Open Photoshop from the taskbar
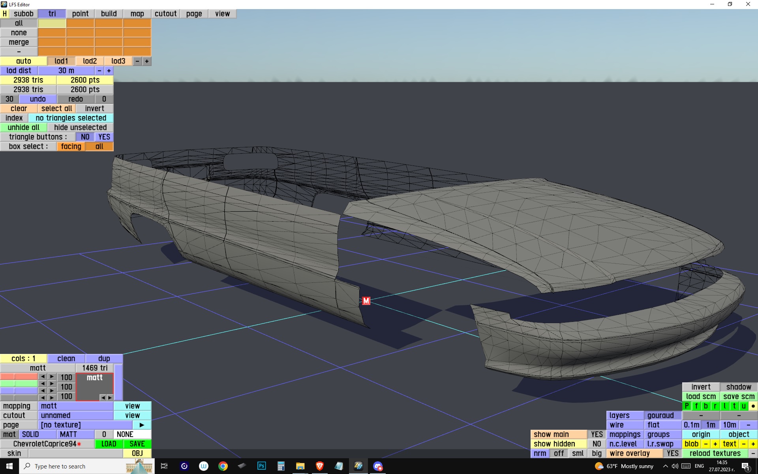This screenshot has width=758, height=474. (261, 466)
